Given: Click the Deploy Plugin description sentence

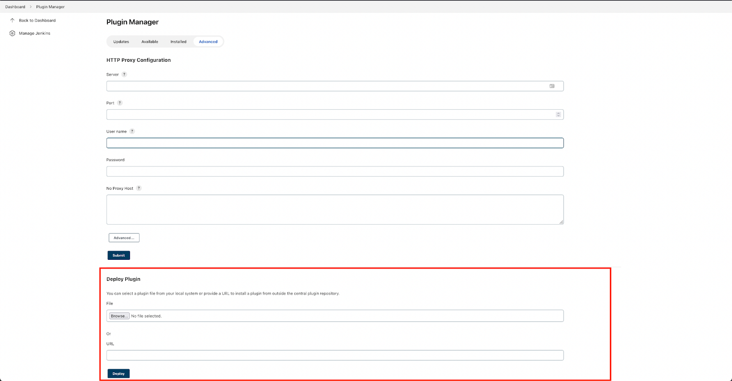Looking at the screenshot, I should click(x=223, y=294).
